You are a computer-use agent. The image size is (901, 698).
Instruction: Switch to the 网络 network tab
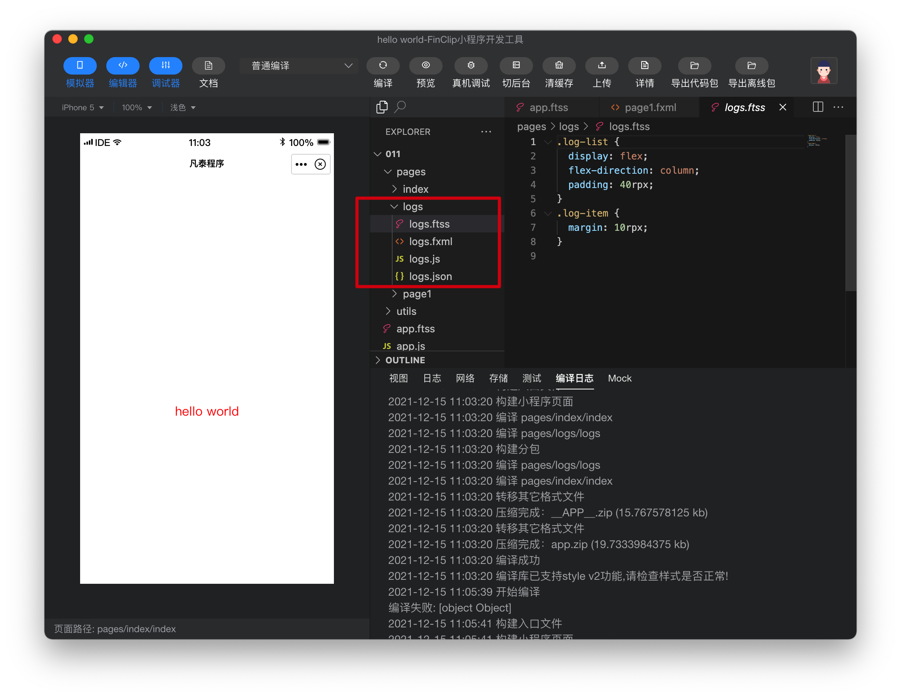tap(465, 378)
